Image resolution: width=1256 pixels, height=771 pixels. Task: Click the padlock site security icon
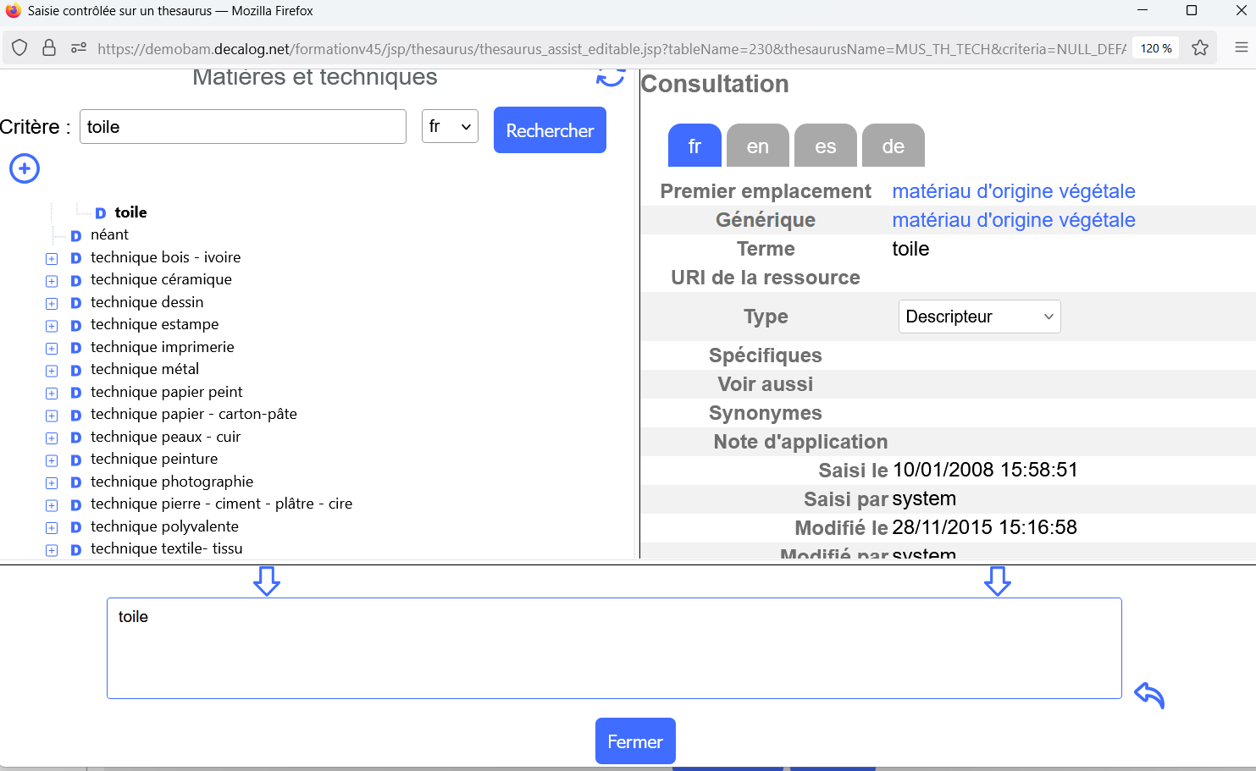click(x=49, y=48)
